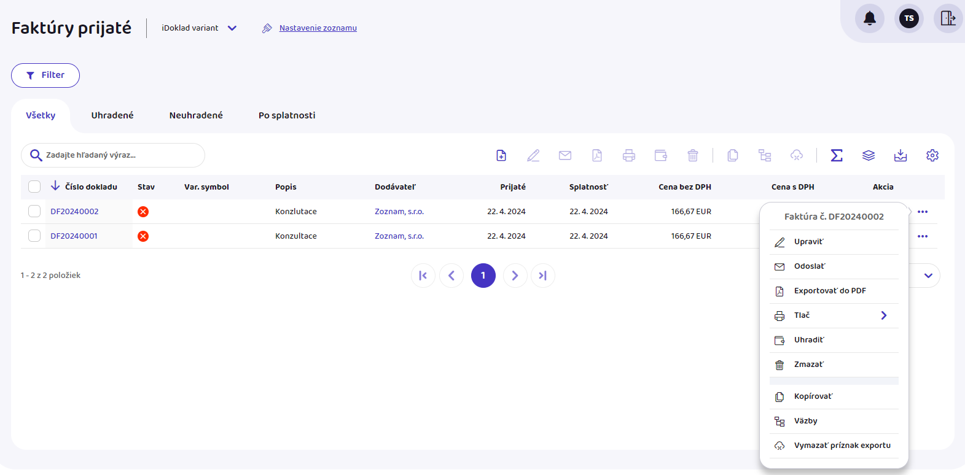Open list settings gear icon
965x475 pixels.
932,155
